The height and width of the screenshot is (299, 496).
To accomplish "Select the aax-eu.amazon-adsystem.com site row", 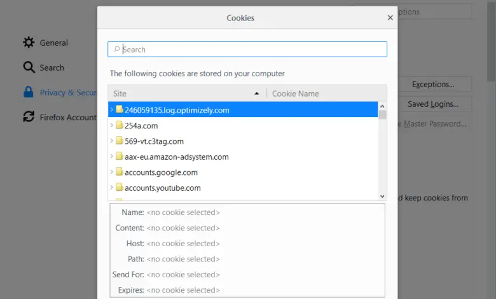I will tap(177, 156).
